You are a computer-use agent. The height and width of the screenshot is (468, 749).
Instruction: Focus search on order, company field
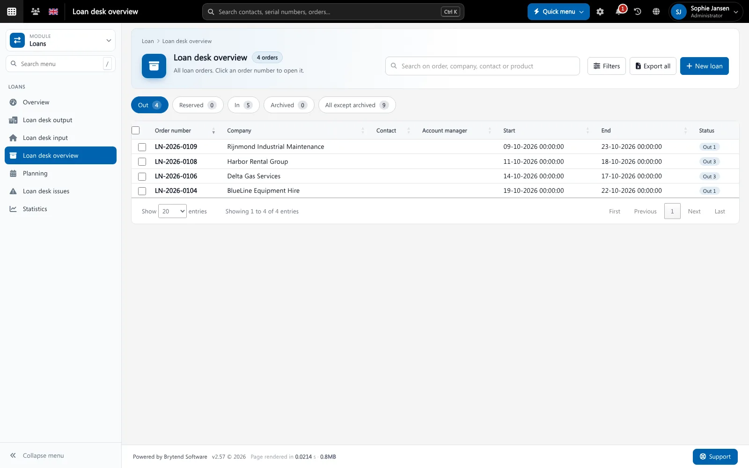coord(482,66)
